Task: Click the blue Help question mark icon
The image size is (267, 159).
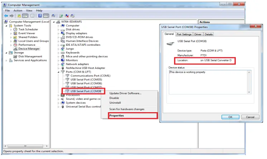Action: tap(40, 16)
